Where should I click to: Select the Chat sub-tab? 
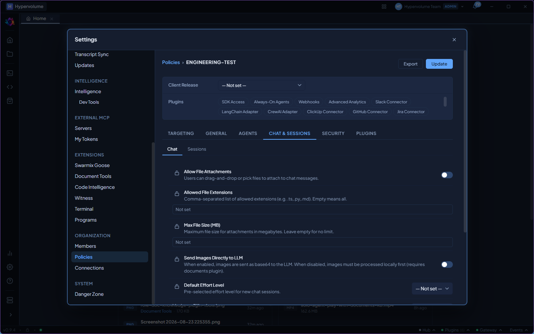(x=172, y=149)
